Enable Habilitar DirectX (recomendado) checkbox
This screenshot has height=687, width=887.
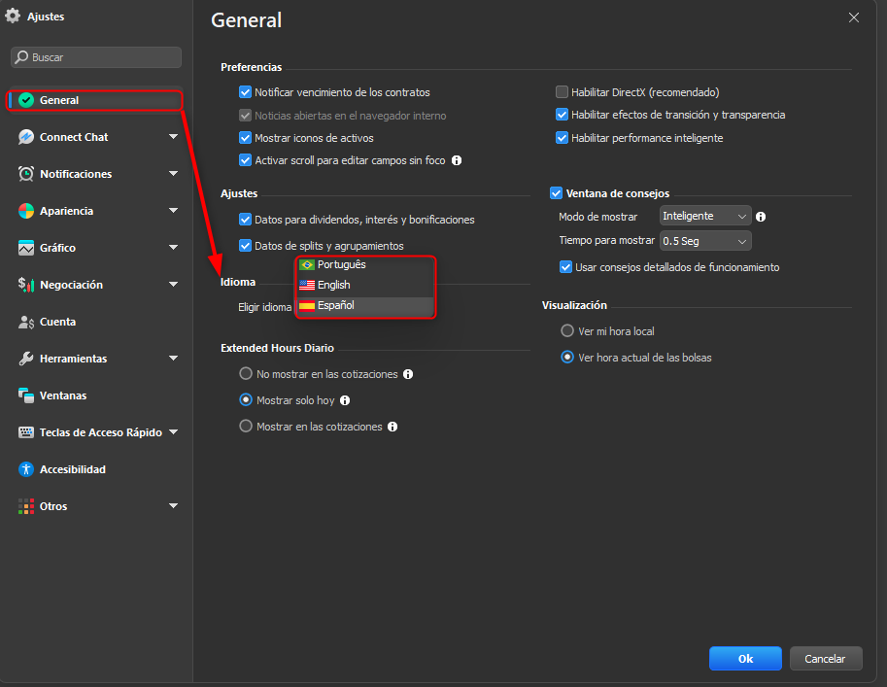[562, 92]
